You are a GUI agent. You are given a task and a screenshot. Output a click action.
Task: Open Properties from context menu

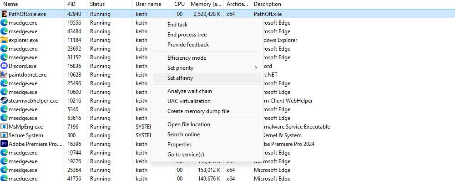coord(207,145)
